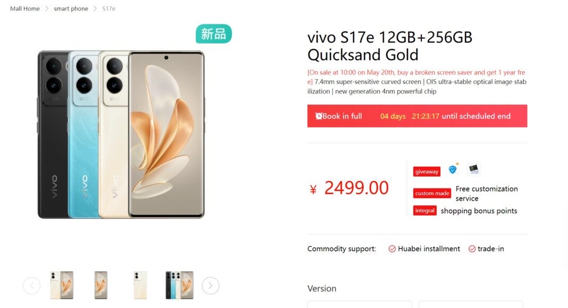Click the Book in full banner

417,116
